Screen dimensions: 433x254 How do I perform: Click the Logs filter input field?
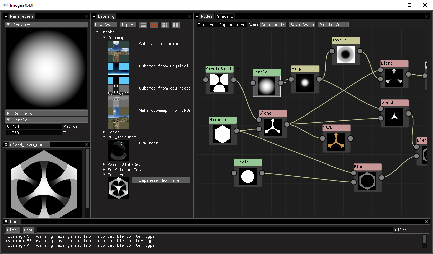coord(215,230)
